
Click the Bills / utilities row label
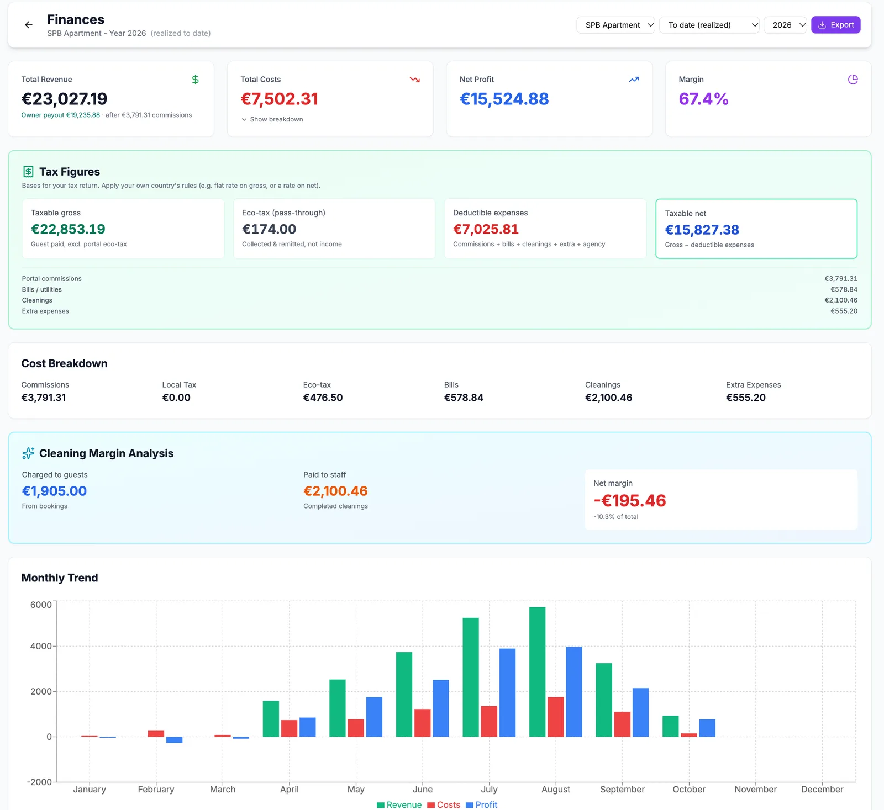[42, 289]
